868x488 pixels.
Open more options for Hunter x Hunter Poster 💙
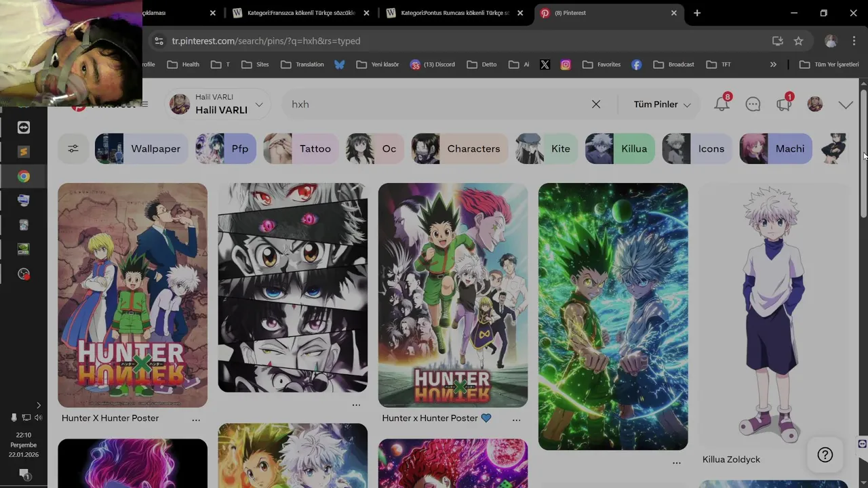point(516,420)
